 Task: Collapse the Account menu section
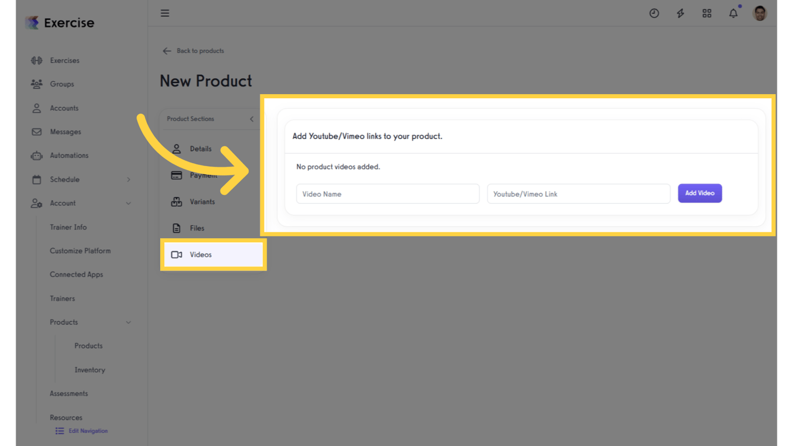pos(128,203)
